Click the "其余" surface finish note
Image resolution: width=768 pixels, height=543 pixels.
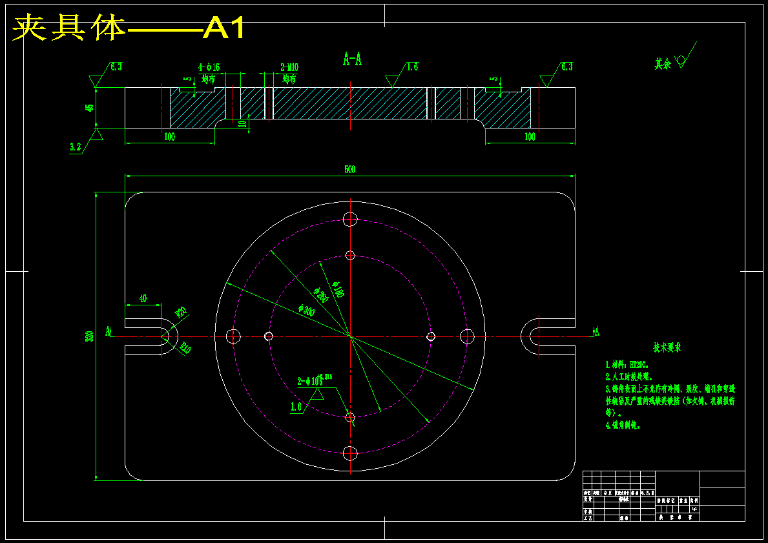pos(663,63)
